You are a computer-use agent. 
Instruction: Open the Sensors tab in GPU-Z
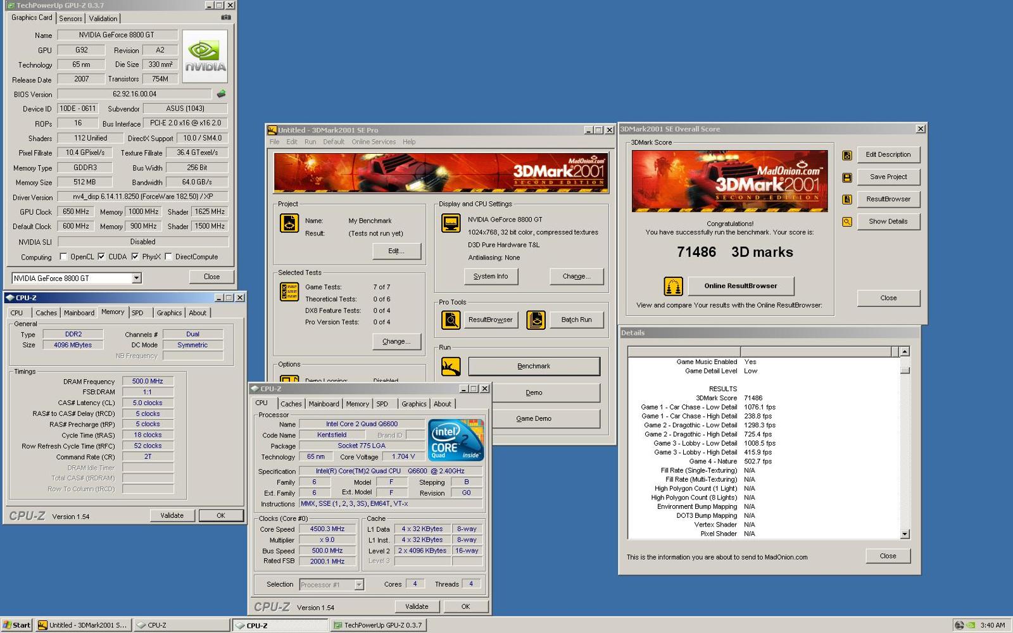tap(70, 18)
